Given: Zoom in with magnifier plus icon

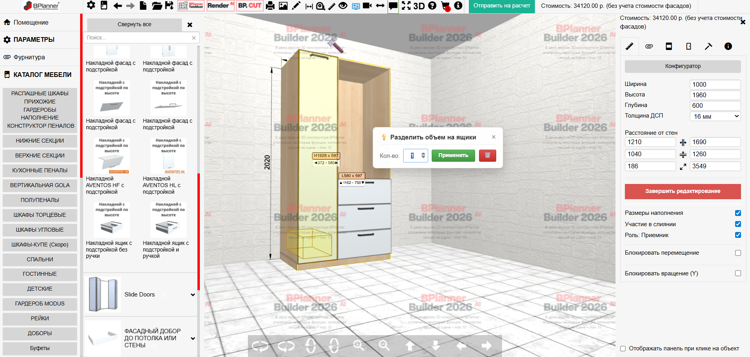Looking at the screenshot, I should click(359, 345).
